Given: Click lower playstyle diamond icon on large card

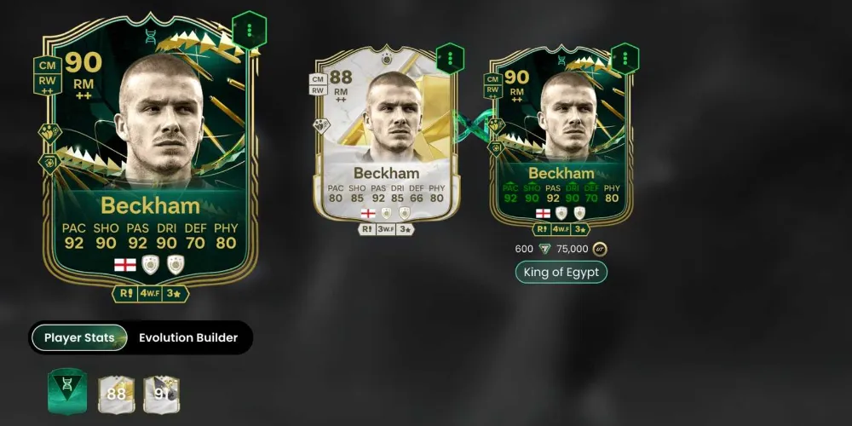Looking at the screenshot, I should (49, 163).
